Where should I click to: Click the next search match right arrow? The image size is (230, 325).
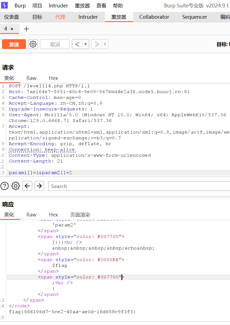click(x=39, y=186)
